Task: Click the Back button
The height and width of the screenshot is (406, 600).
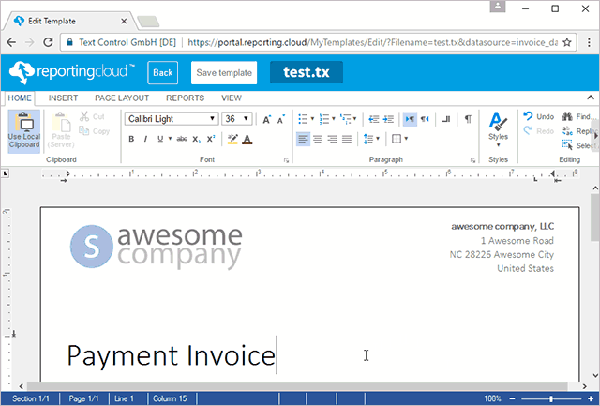Action: coord(162,73)
